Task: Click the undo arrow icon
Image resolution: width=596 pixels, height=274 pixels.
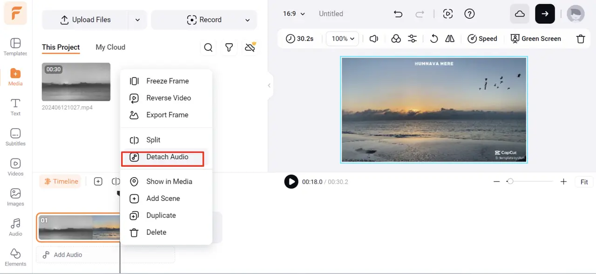Action: click(x=398, y=14)
